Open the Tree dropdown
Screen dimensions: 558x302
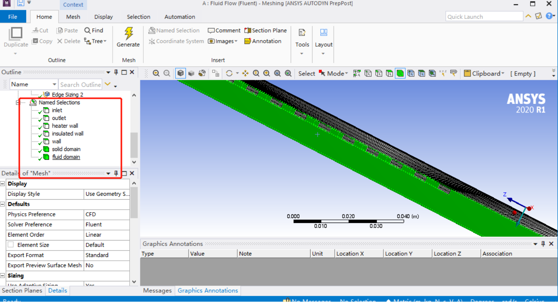click(x=95, y=41)
